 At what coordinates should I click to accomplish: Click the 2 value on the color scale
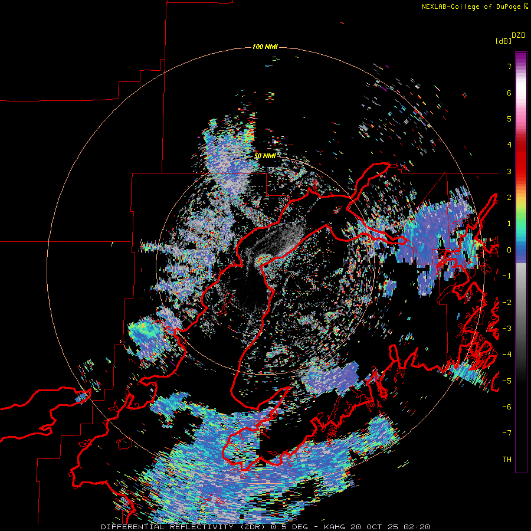coord(509,198)
